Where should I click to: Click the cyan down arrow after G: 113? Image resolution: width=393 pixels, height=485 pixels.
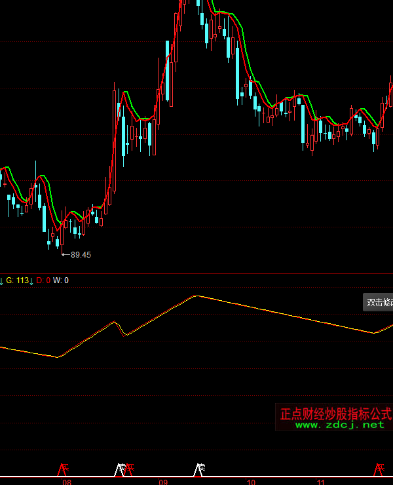tap(31, 281)
